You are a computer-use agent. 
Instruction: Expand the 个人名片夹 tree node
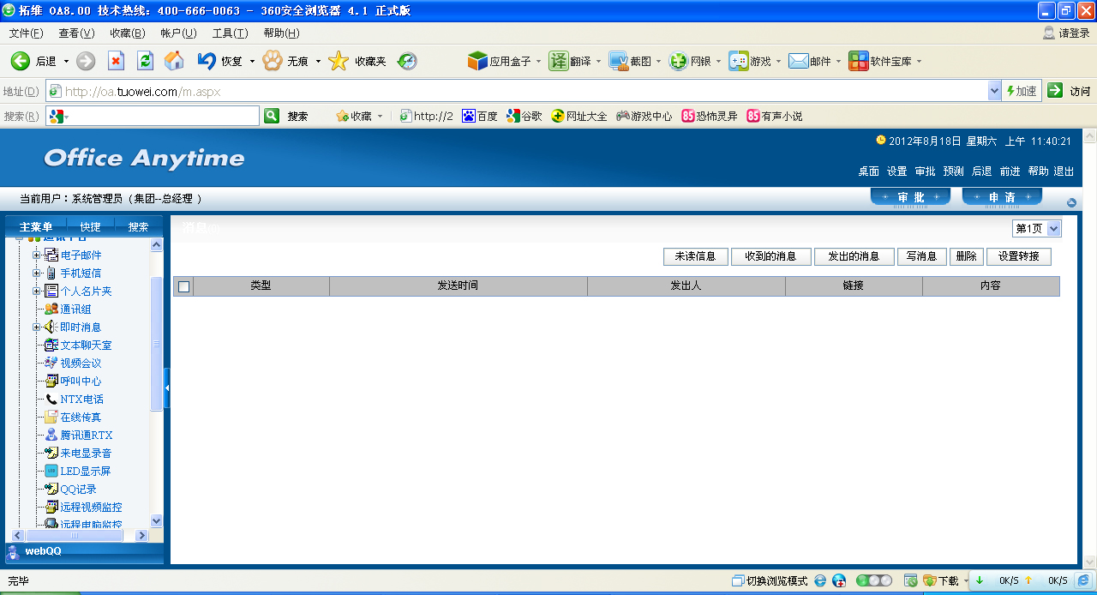pyautogui.click(x=36, y=291)
